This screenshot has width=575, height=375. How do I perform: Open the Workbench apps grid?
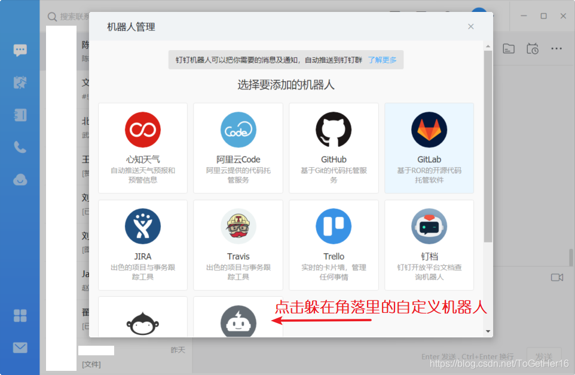[20, 315]
